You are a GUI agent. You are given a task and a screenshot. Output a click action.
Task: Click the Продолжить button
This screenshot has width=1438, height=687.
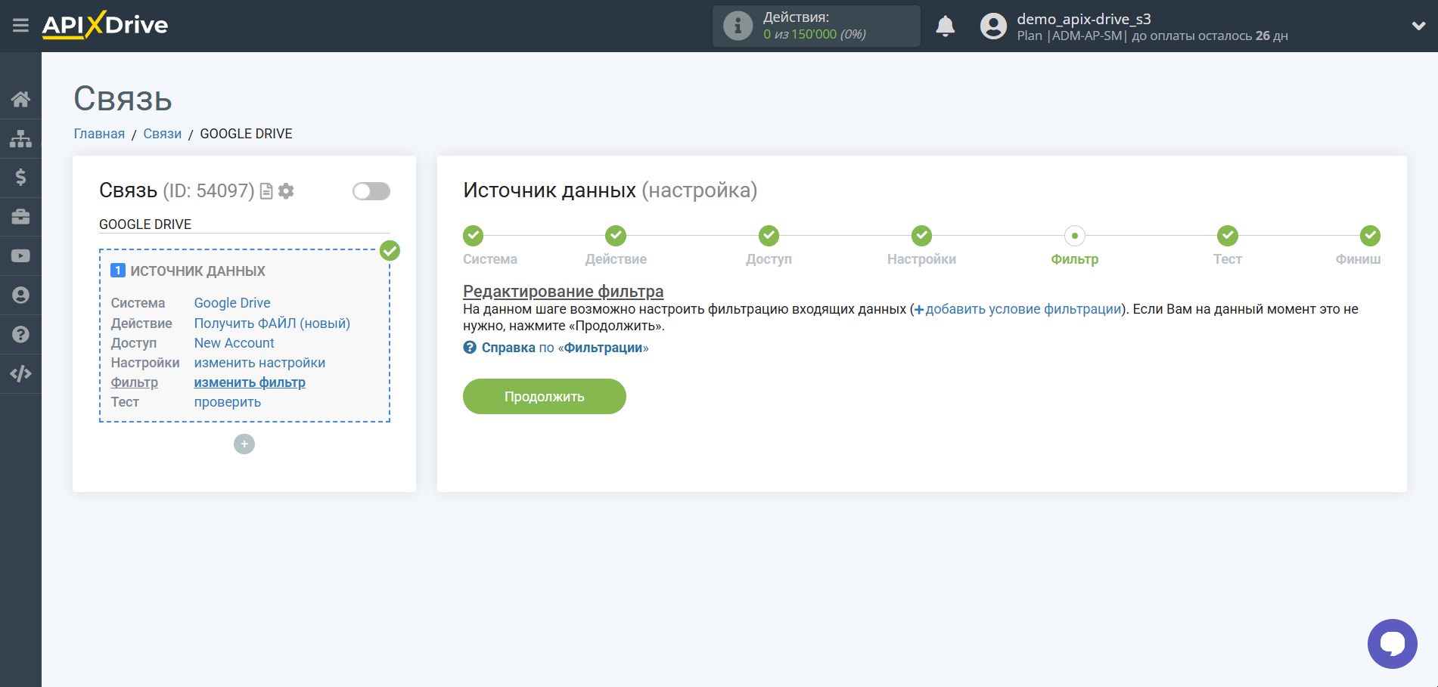[545, 397]
